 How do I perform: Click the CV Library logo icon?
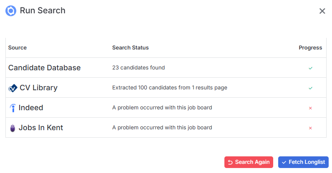[13, 88]
